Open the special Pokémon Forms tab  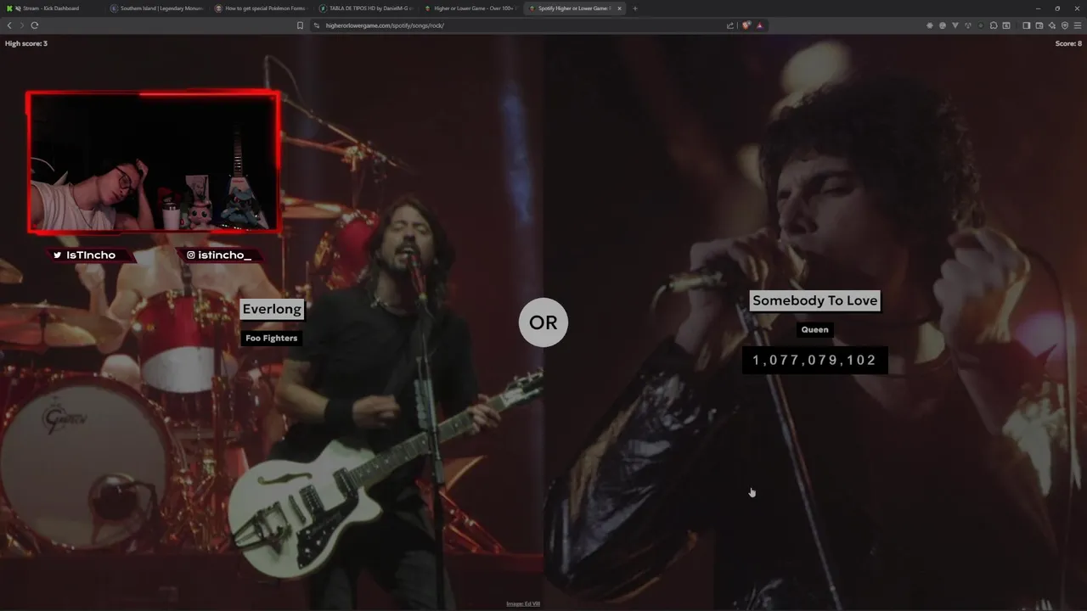[261, 8]
